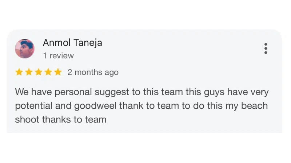
Task: Click the third rating star
Action: click(39, 72)
